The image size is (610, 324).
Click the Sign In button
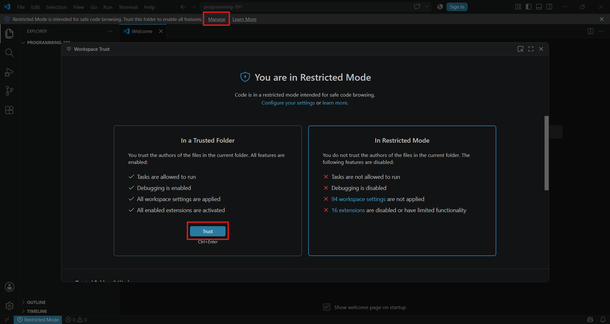coord(457,7)
